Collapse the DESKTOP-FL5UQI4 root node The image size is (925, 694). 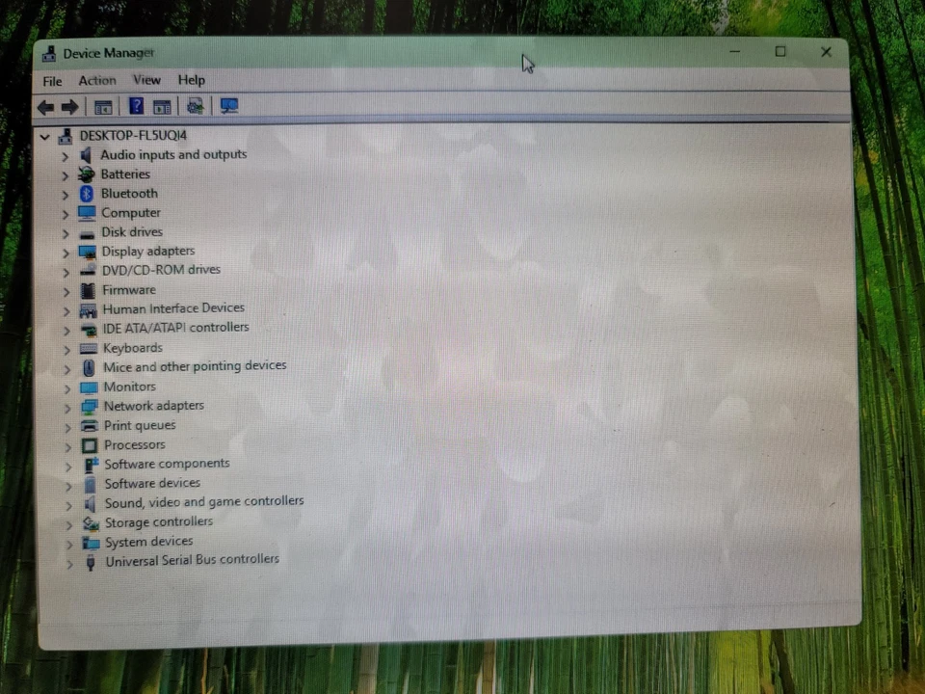pyautogui.click(x=44, y=136)
